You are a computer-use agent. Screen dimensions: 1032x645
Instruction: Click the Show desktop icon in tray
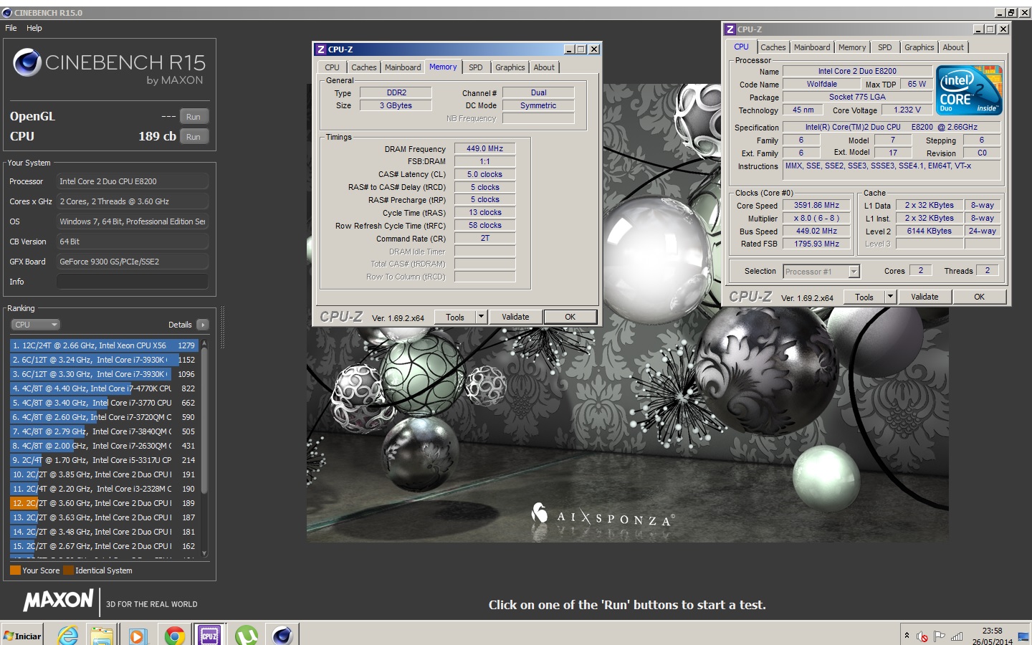tap(1023, 636)
